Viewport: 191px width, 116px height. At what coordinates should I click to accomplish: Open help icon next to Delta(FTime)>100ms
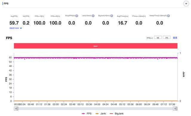coord(168,16)
